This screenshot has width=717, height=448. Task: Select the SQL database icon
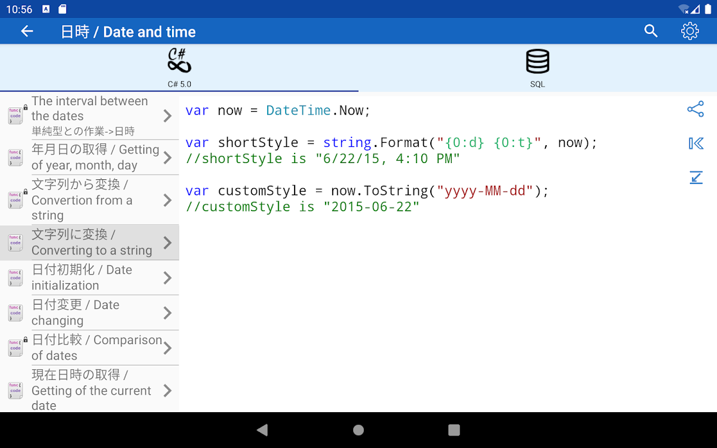(x=537, y=62)
